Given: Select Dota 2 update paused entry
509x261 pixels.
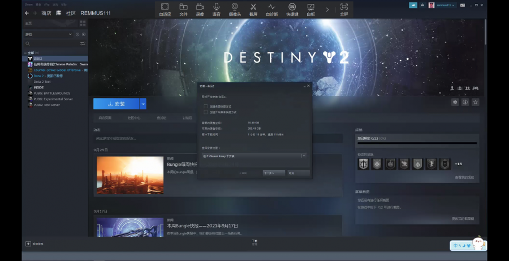Looking at the screenshot, I should (55, 76).
